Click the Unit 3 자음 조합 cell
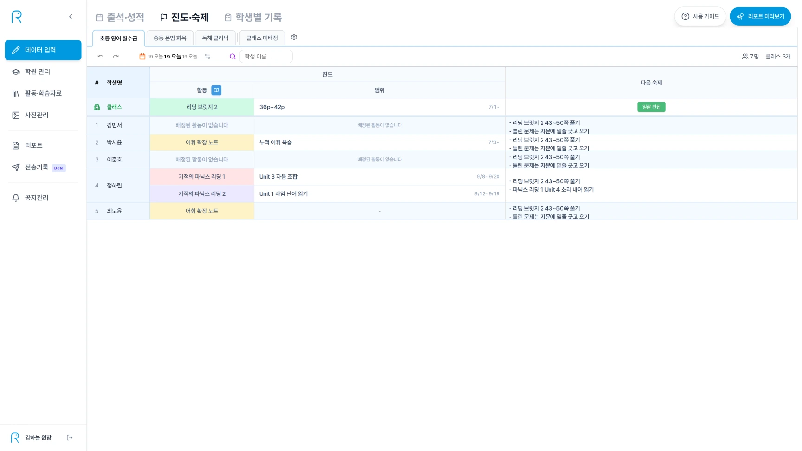 tap(380, 177)
